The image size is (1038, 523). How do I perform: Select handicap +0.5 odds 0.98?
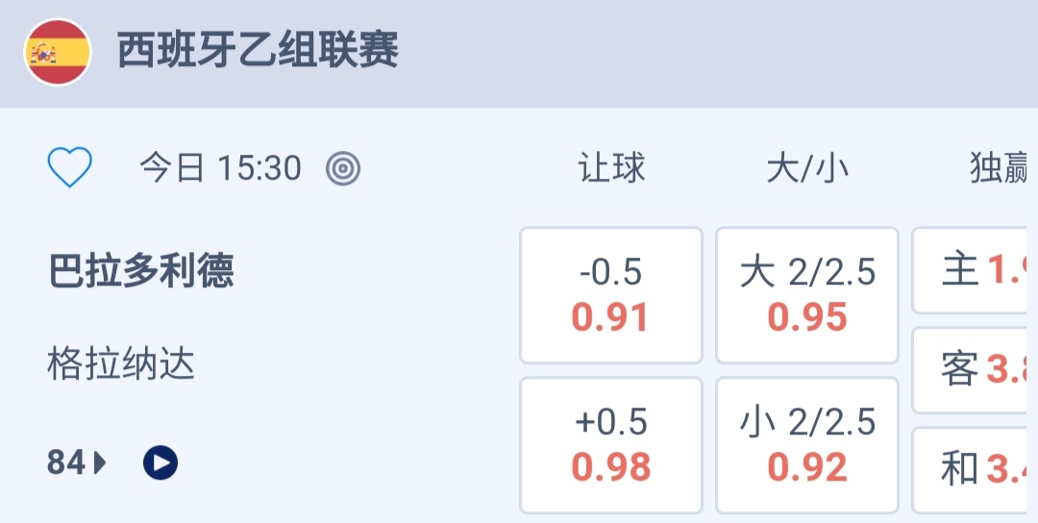click(611, 445)
